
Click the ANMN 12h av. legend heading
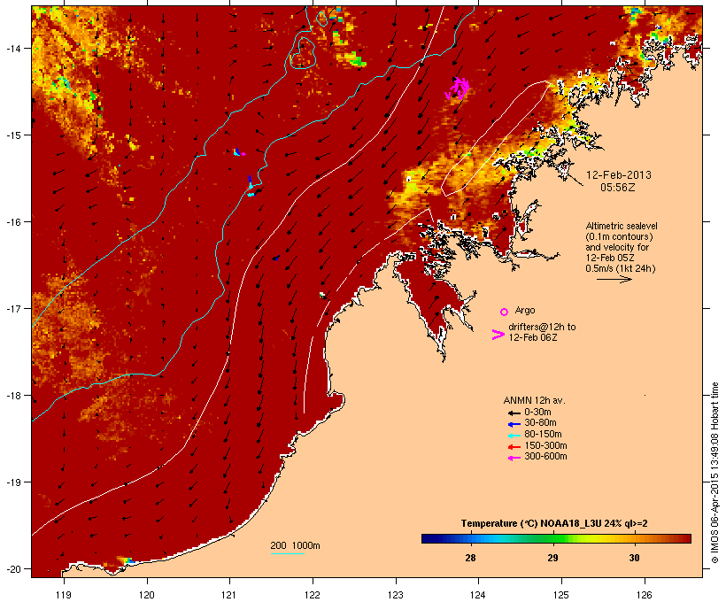[534, 400]
